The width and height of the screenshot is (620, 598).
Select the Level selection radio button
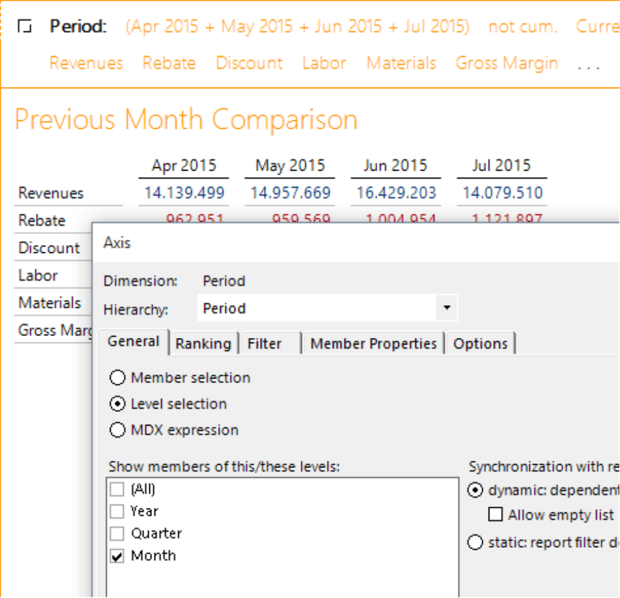click(x=117, y=404)
